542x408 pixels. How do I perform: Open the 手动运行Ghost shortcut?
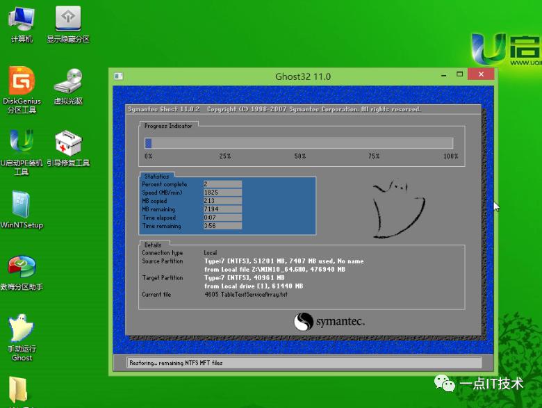22,329
